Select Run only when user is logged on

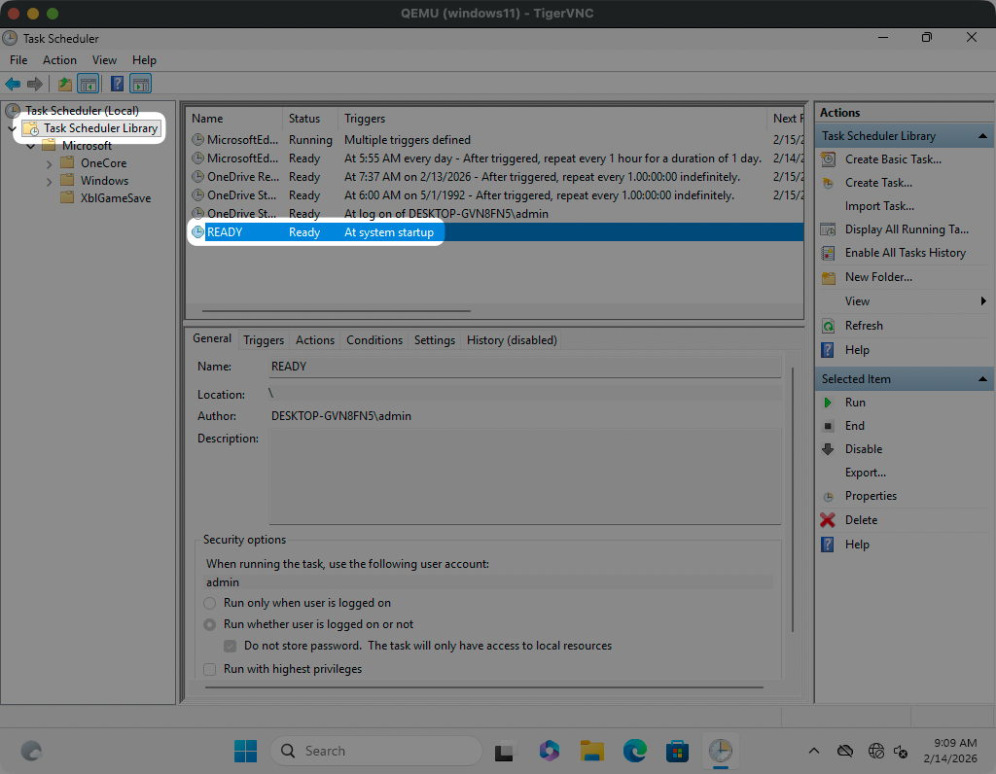(210, 603)
